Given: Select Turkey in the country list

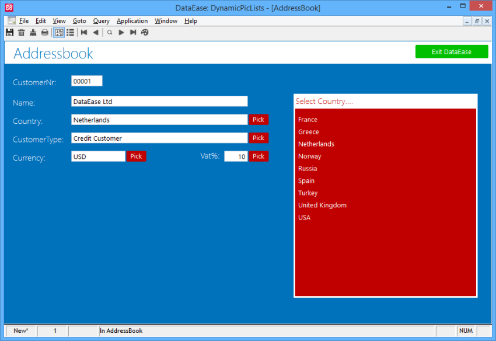Looking at the screenshot, I should coord(308,193).
